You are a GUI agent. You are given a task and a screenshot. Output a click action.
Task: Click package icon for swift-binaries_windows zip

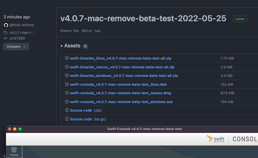67,75
